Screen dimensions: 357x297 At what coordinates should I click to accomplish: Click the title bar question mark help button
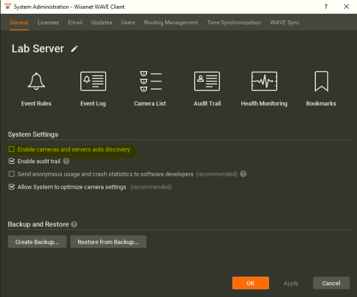(x=326, y=7)
